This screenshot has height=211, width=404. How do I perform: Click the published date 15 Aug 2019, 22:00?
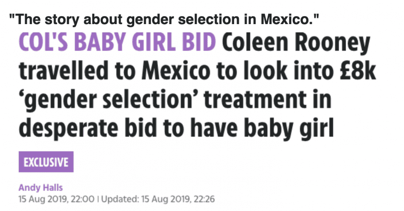(x=57, y=199)
